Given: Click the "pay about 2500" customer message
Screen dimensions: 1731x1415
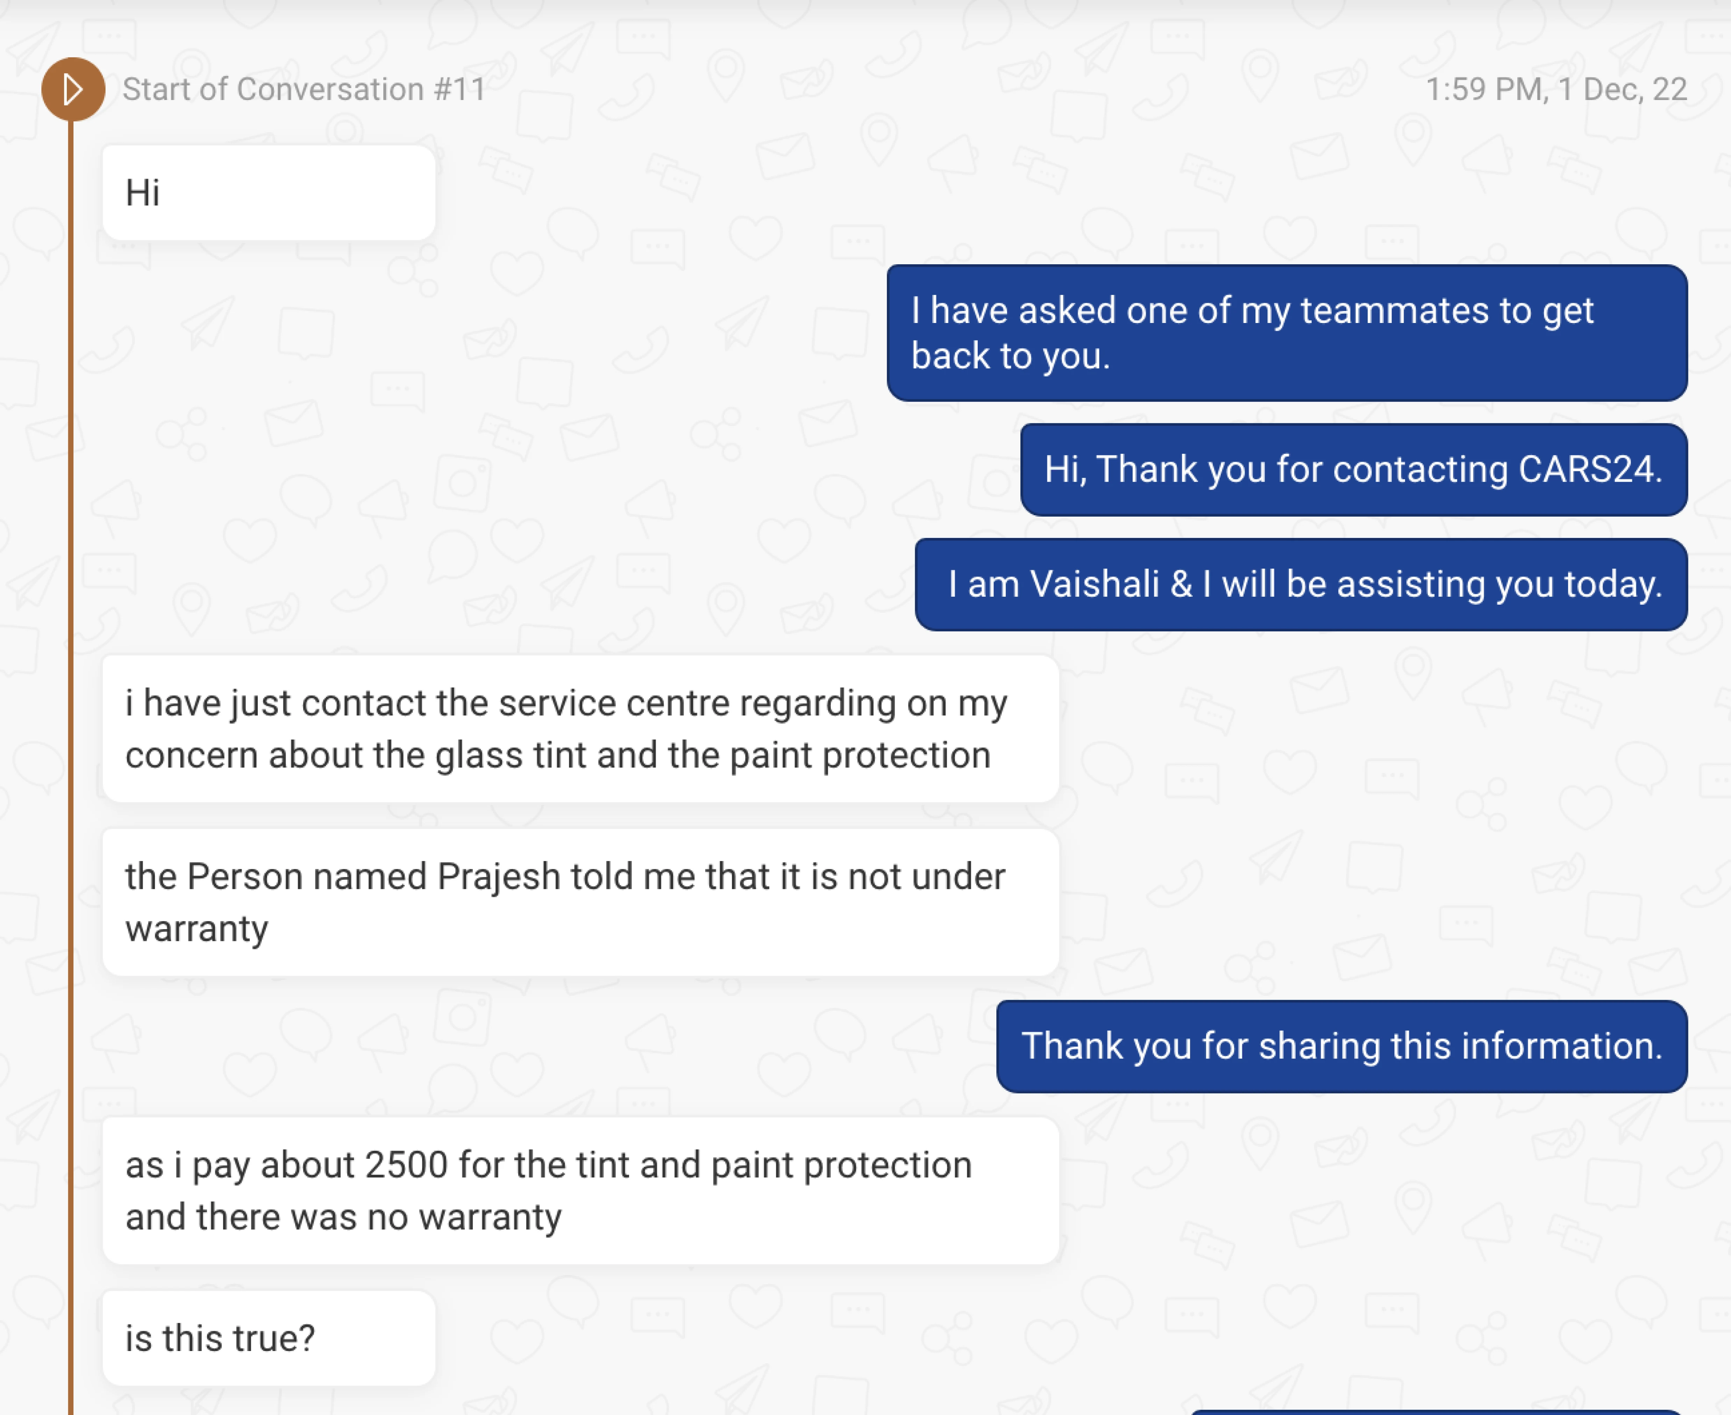Looking at the screenshot, I should (580, 1191).
